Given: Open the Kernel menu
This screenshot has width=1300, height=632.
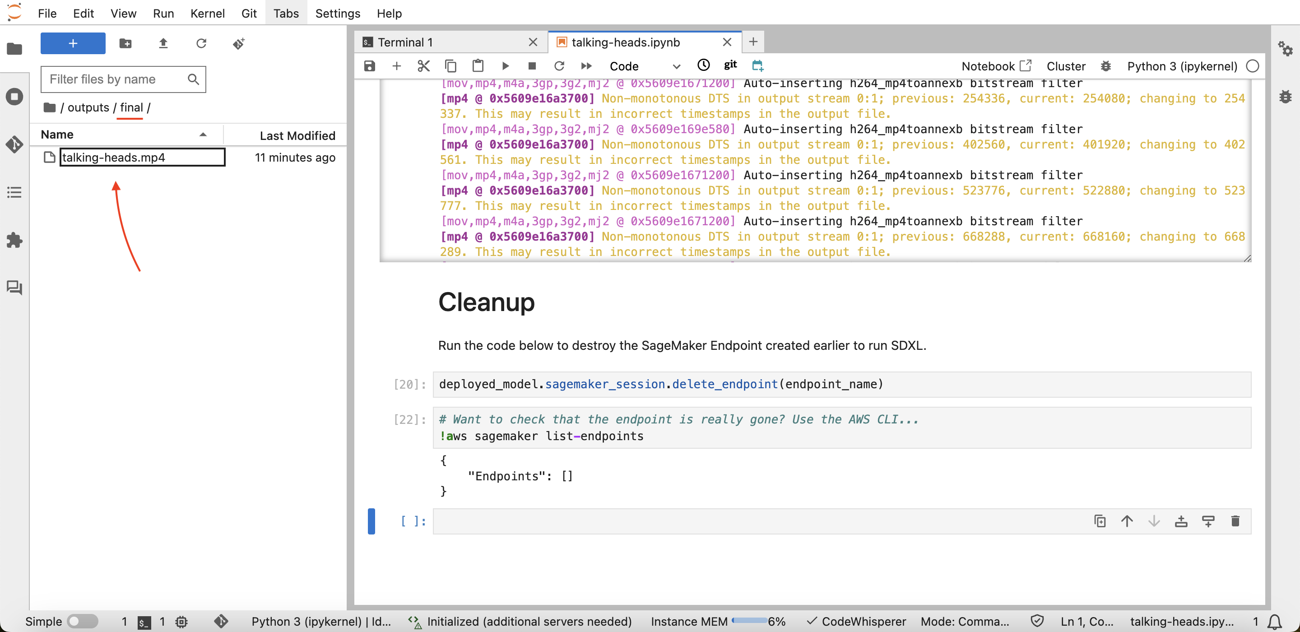Looking at the screenshot, I should coord(208,13).
